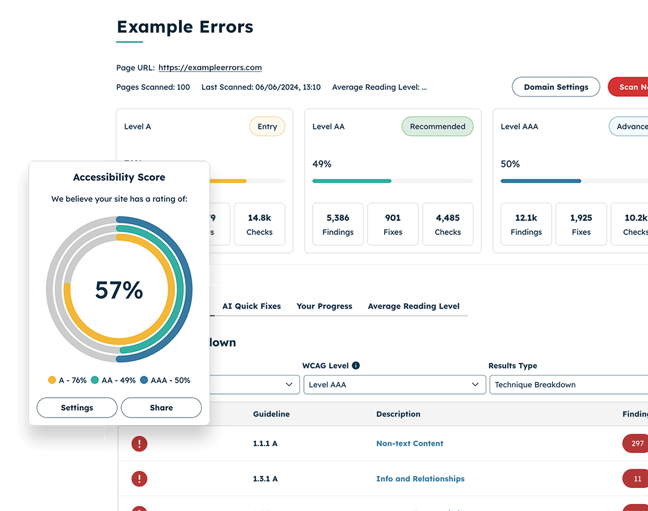Click Share in the Accessibility Score card
648x511 pixels.
(x=161, y=408)
